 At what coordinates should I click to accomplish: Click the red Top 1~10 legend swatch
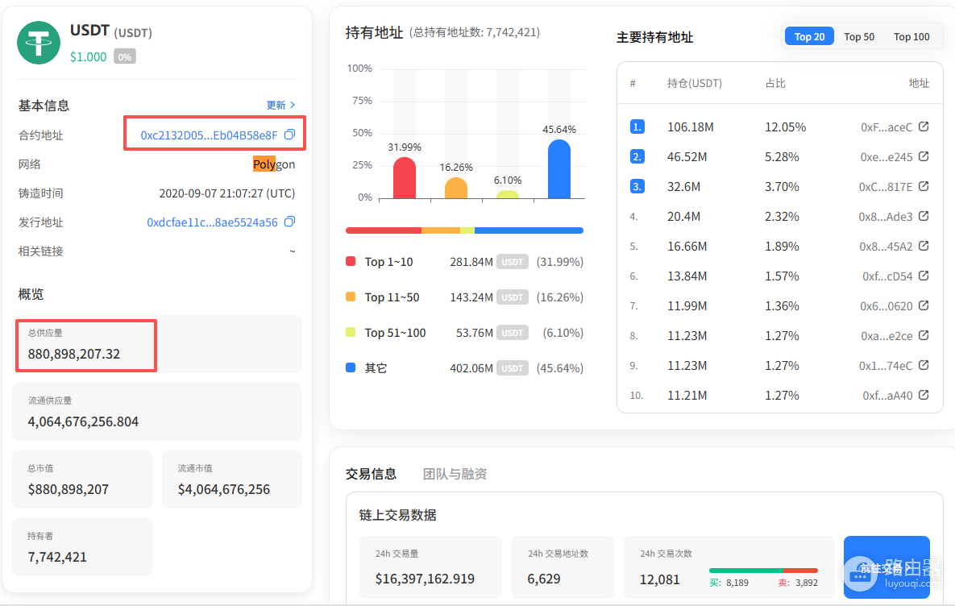351,261
